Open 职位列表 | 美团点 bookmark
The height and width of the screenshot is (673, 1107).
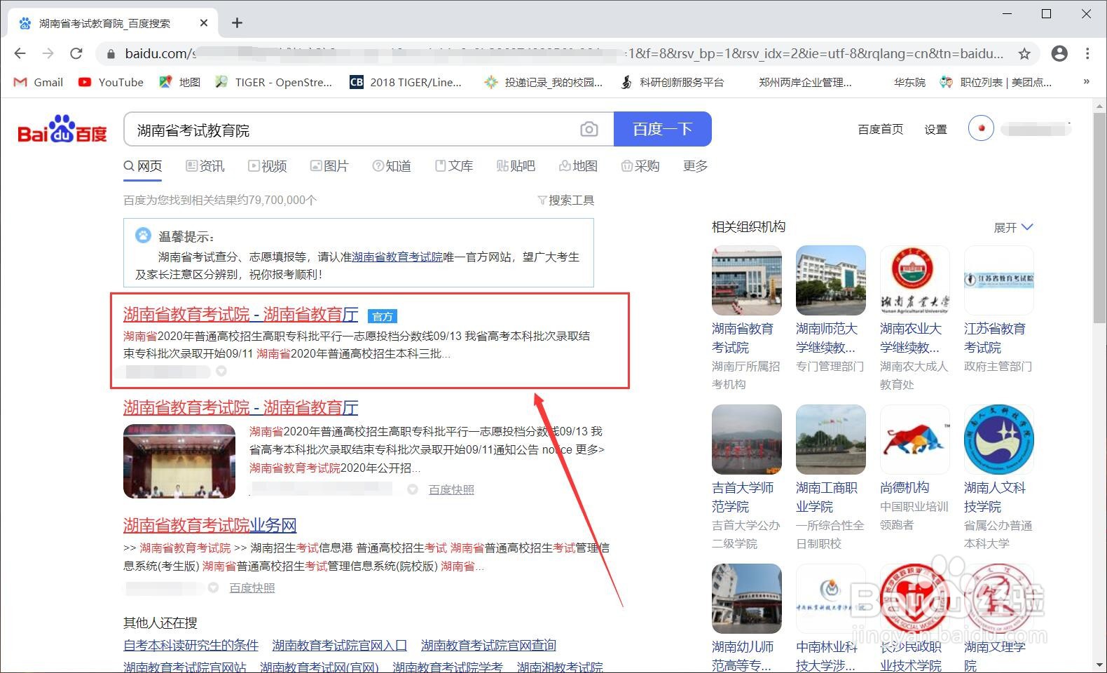996,82
